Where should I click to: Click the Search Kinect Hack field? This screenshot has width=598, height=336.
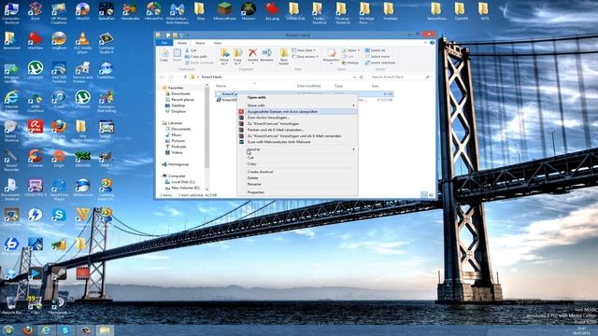coord(401,77)
